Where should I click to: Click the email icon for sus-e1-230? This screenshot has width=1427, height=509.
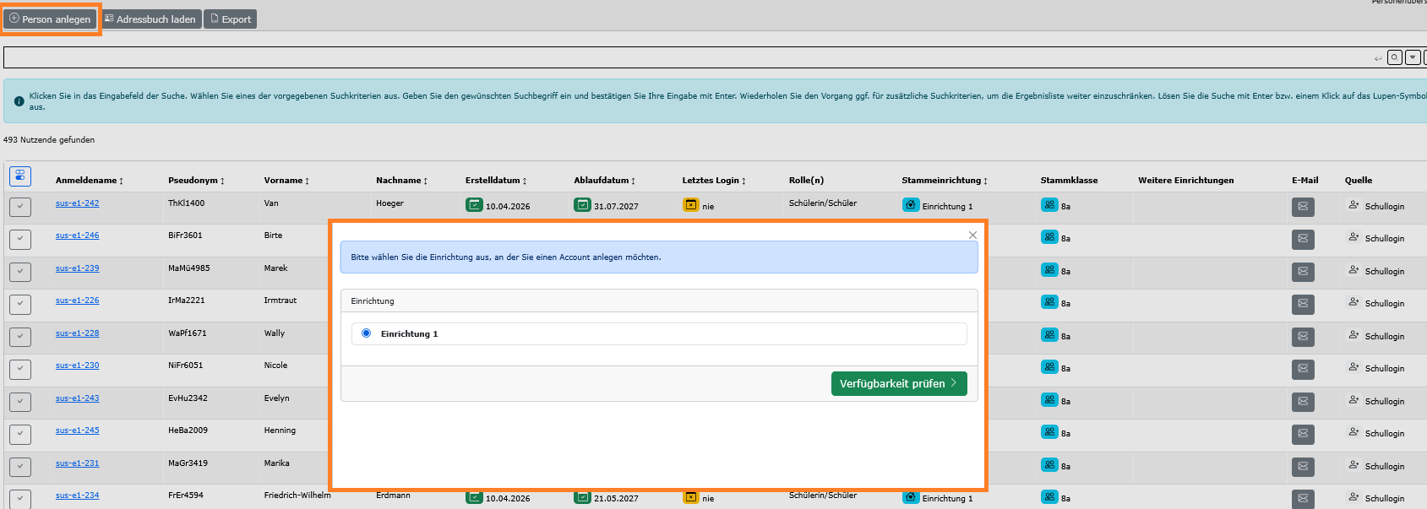(1303, 369)
